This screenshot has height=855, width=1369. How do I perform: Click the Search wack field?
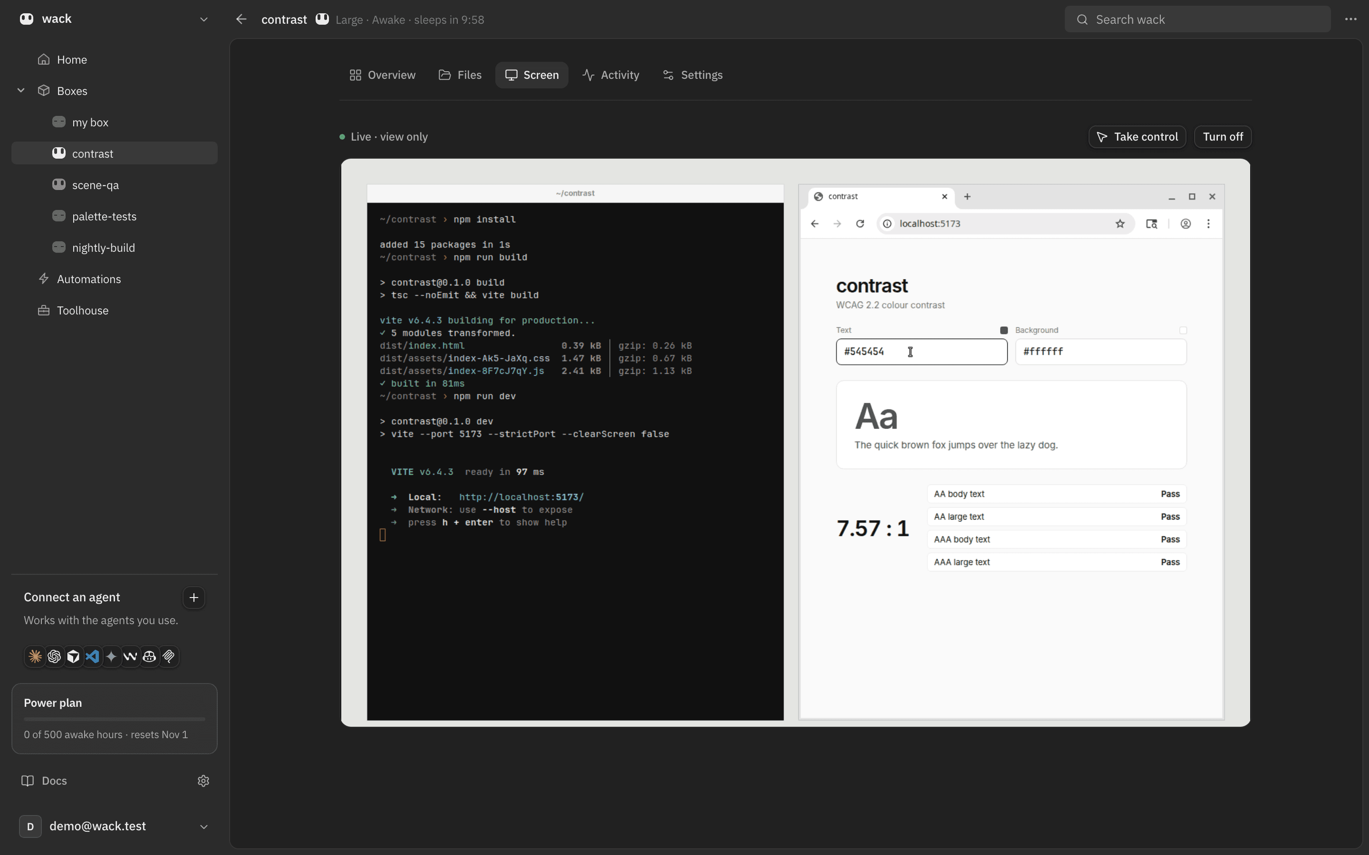[1197, 19]
